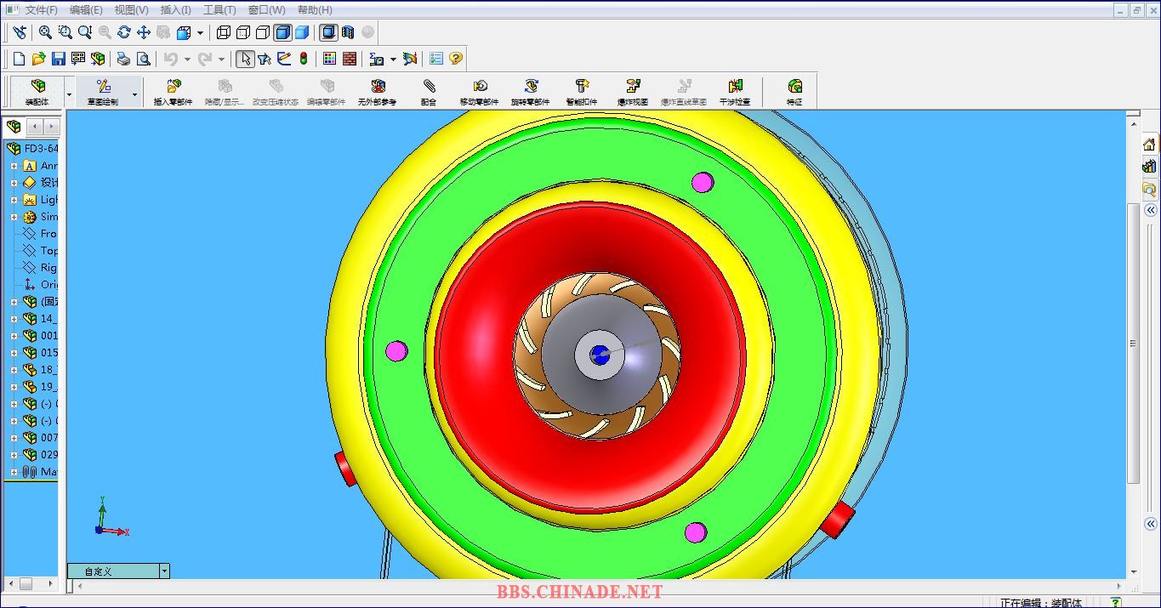Open the 工具(T) menu
1161x608 pixels.
pos(219,10)
